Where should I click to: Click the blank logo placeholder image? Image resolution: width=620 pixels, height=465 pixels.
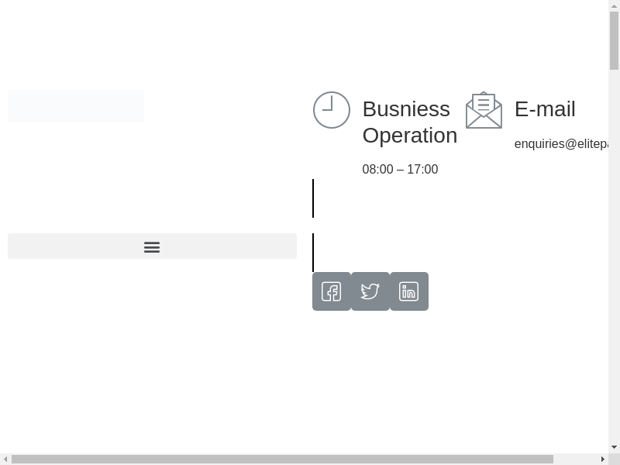[x=76, y=105]
